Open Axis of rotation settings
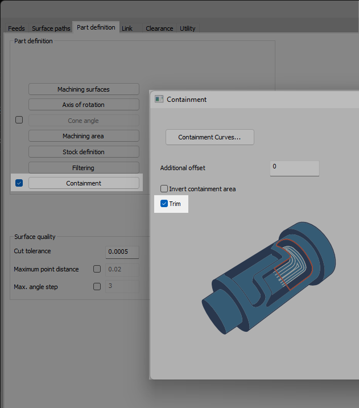This screenshot has height=408, width=359. click(x=84, y=105)
